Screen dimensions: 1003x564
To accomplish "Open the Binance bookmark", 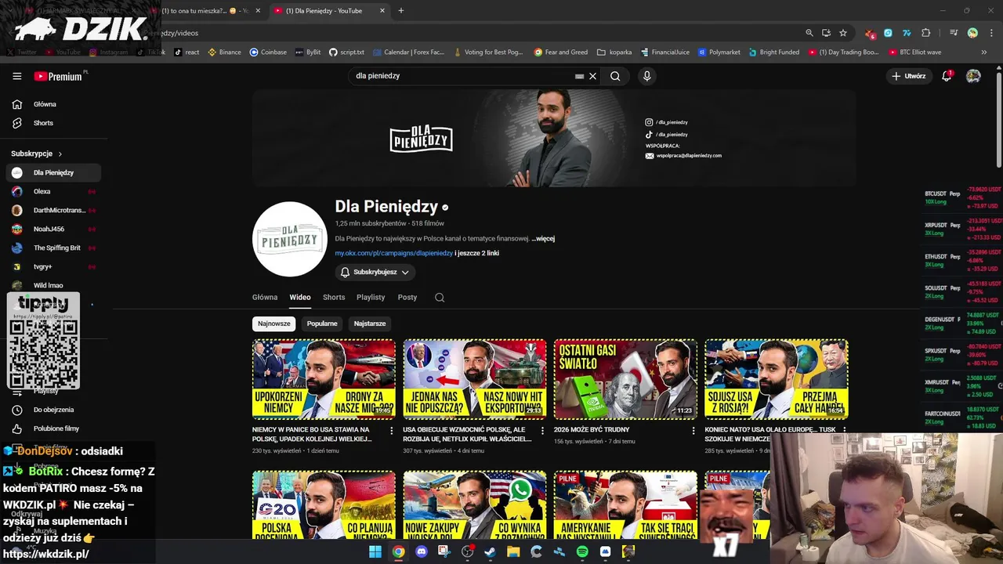I will (225, 52).
